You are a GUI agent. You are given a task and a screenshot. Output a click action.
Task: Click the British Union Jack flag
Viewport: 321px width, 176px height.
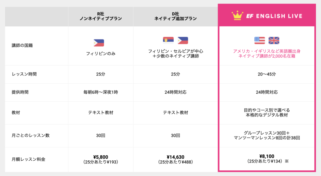(274, 40)
